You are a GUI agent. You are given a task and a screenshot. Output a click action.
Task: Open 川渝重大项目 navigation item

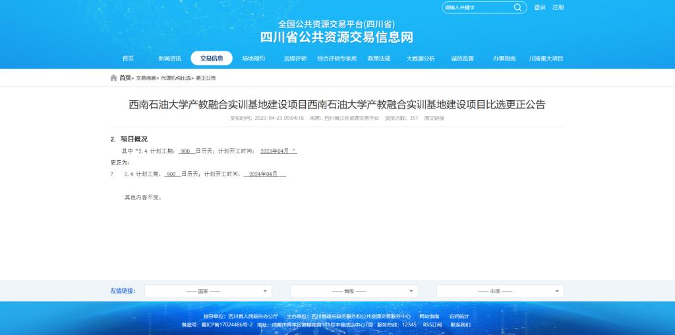(x=546, y=59)
